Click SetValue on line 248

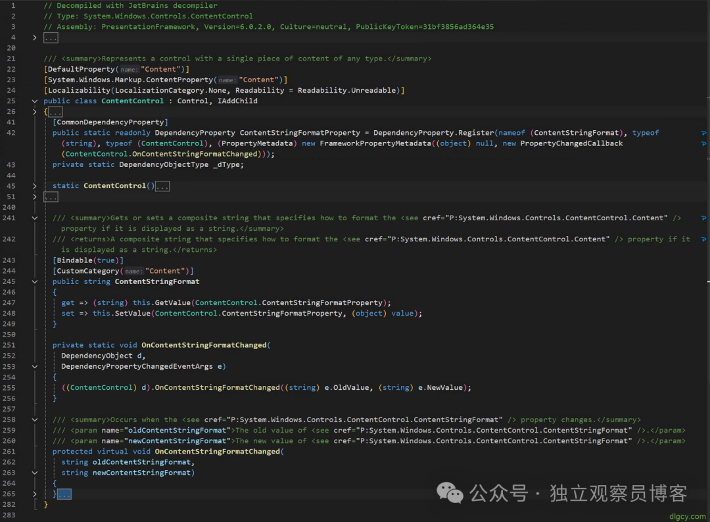tap(133, 314)
